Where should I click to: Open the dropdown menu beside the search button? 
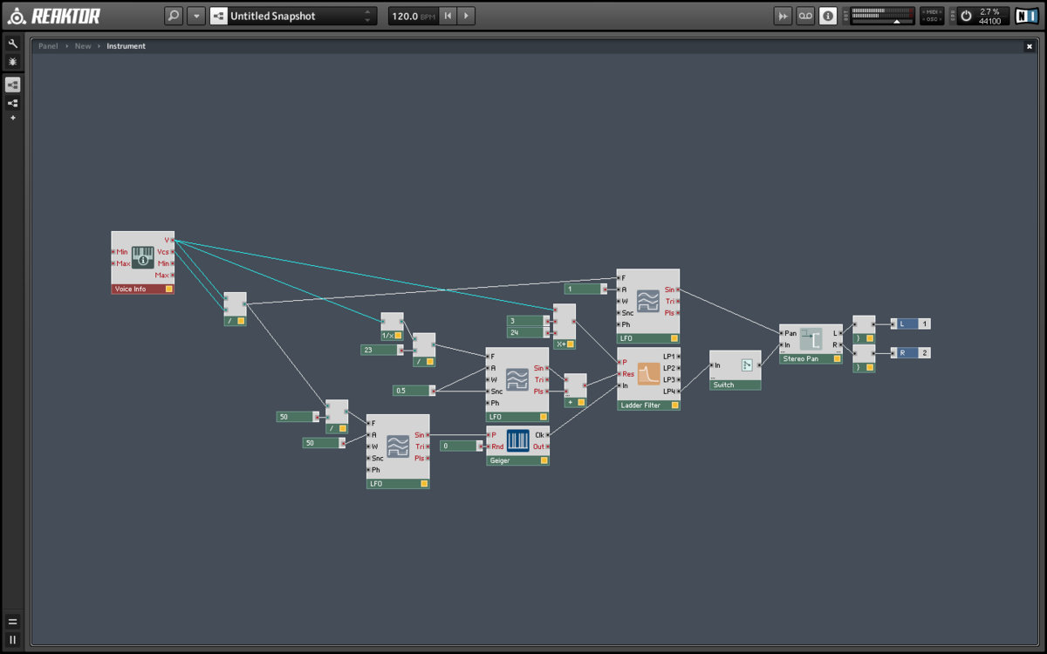[196, 16]
